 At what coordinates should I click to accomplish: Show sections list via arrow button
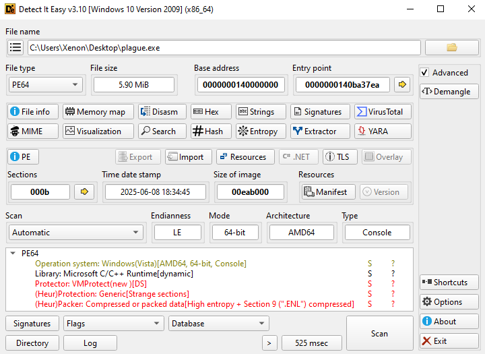pos(84,192)
